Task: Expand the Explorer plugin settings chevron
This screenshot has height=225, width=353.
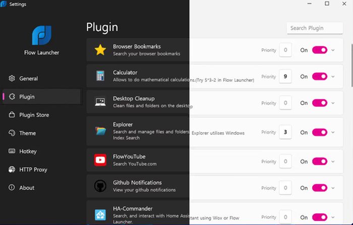Action: [333, 132]
